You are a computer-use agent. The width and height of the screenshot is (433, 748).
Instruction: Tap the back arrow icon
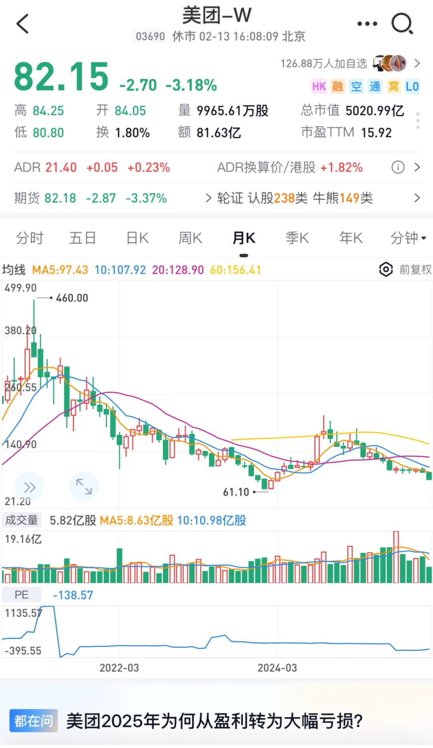[23, 24]
